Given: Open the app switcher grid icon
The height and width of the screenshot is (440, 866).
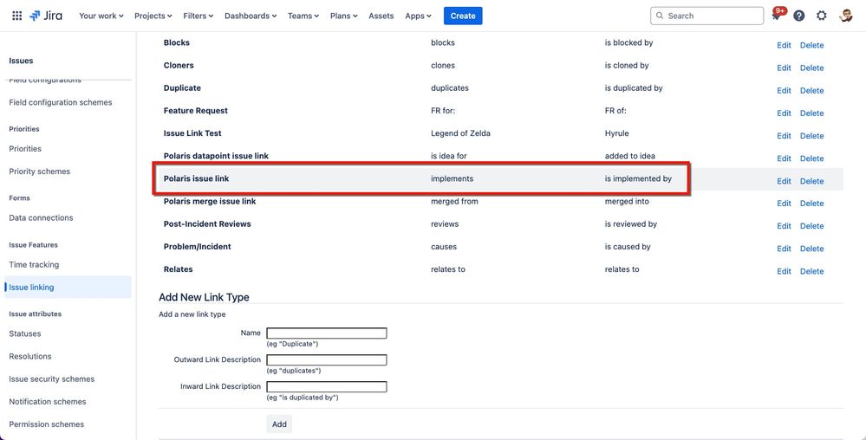Looking at the screenshot, I should tap(16, 16).
